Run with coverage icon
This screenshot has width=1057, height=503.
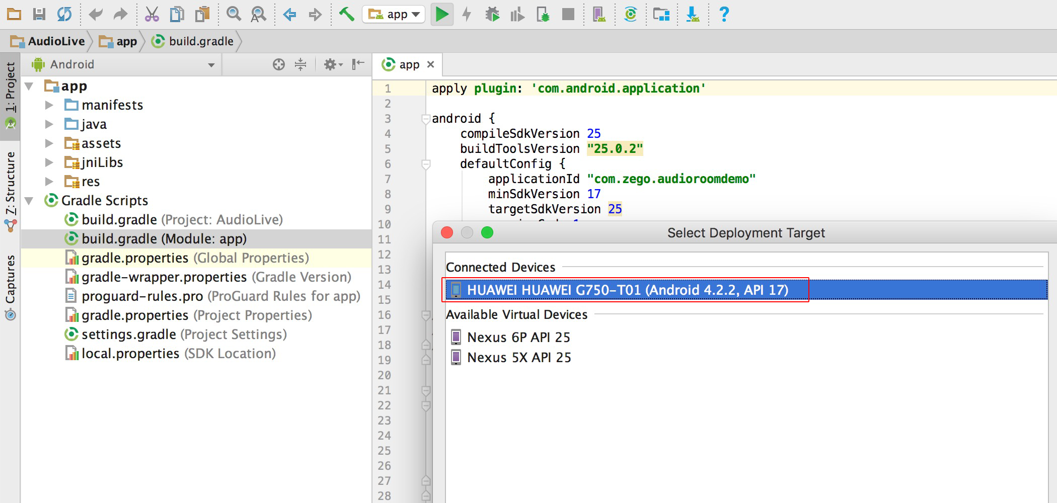517,14
